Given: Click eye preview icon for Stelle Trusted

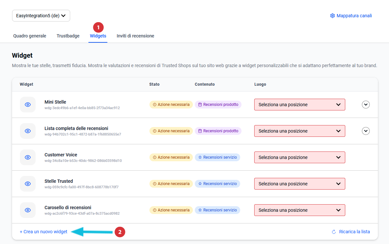Looking at the screenshot, I should 28,184.
